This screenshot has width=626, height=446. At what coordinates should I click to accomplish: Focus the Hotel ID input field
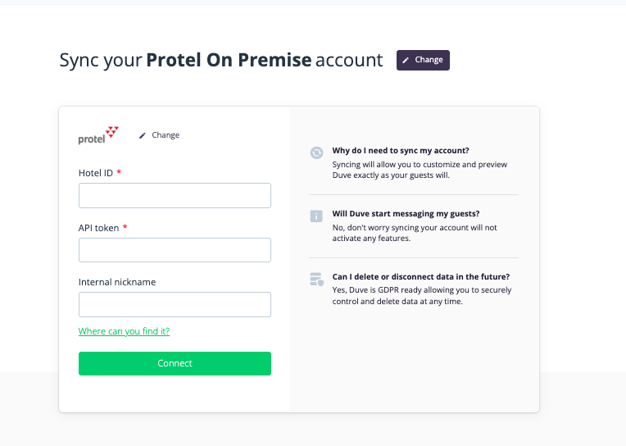pyautogui.click(x=175, y=195)
